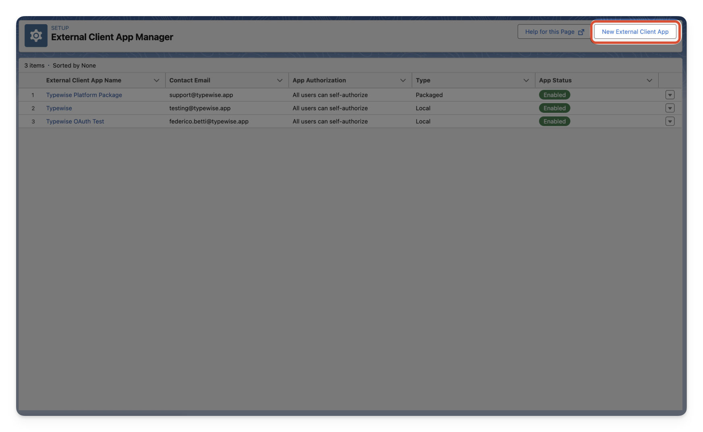Click the External Client App Manager title
The width and height of the screenshot is (703, 432).
(112, 37)
